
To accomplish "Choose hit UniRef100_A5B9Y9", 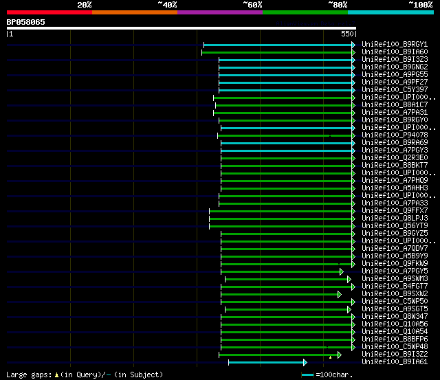I will [x=395, y=256].
